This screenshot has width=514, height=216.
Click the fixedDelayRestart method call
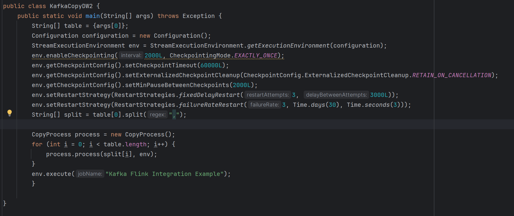click(x=209, y=95)
